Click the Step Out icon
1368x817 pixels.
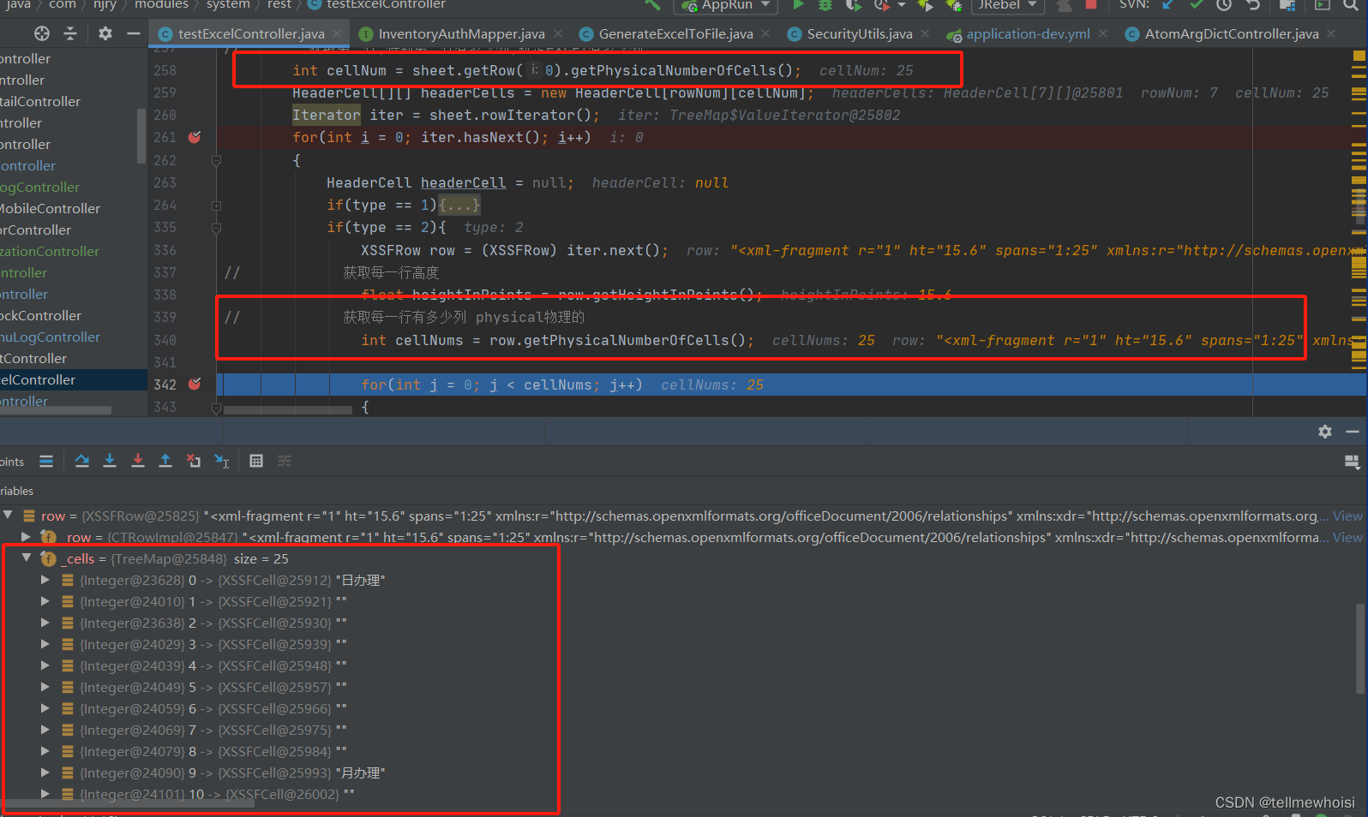coord(165,462)
